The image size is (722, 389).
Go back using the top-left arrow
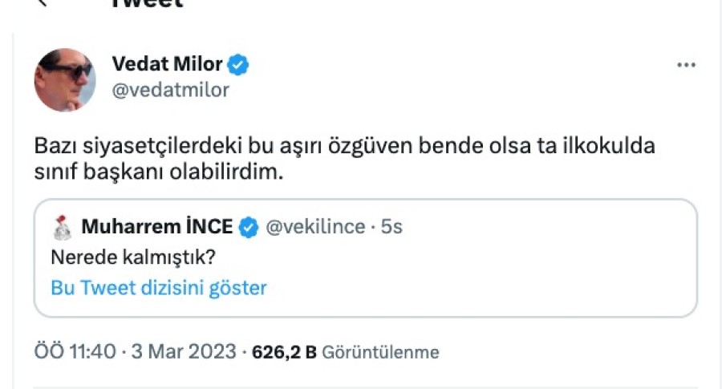pos(43,2)
